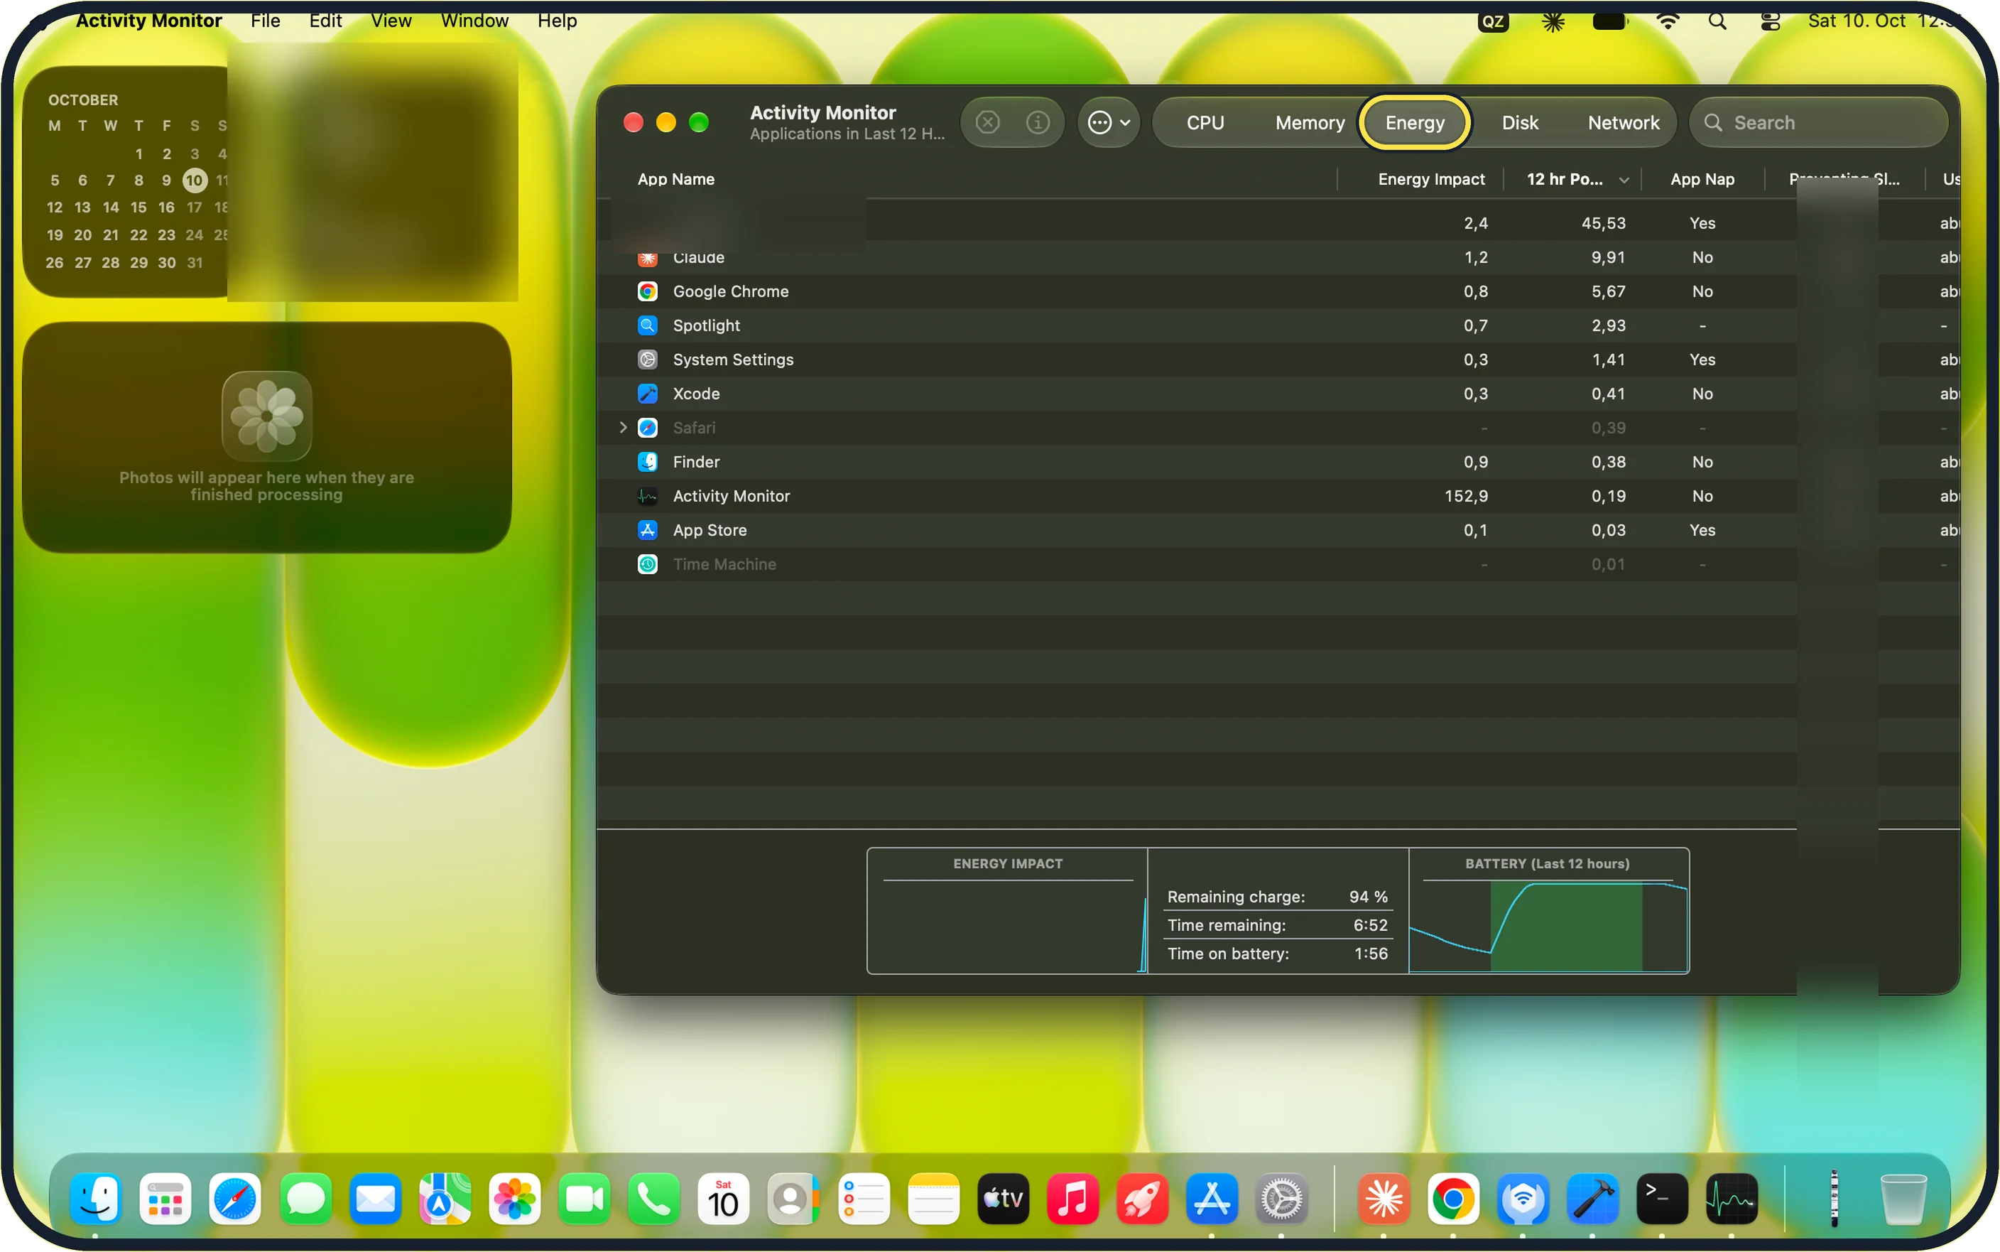Screen dimensions: 2000x1252
Task: Select the Google Chrome row icon
Action: coord(647,291)
